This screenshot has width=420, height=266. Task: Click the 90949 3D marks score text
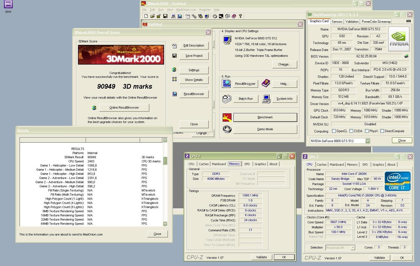click(124, 86)
